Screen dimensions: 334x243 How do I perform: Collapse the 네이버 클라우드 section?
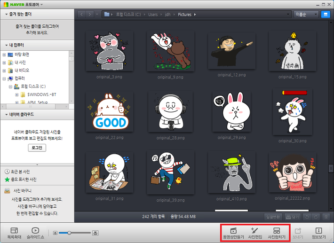(x=7, y=115)
